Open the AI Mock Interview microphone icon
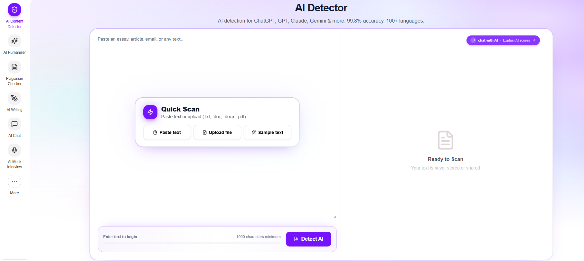The height and width of the screenshot is (261, 584). coord(14,150)
